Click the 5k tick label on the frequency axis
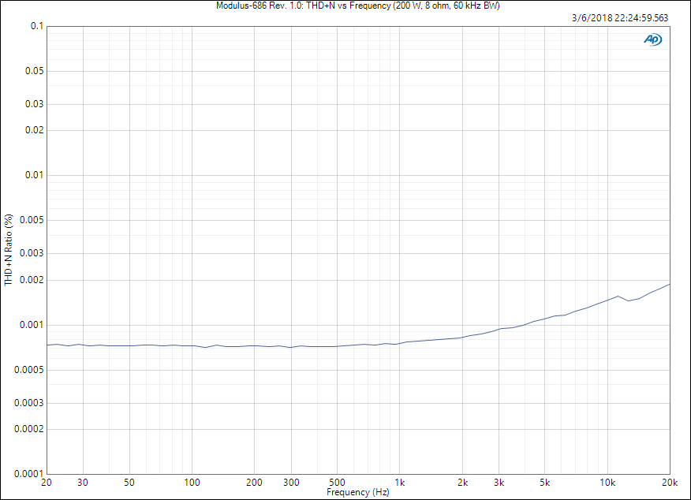The height and width of the screenshot is (500, 691). (545, 483)
